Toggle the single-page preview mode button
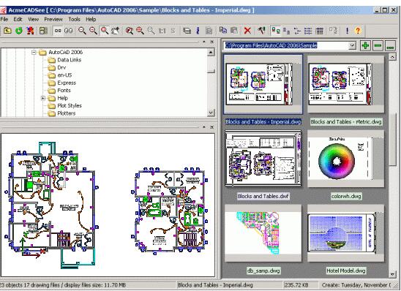The image size is (401, 291). click(x=58, y=31)
